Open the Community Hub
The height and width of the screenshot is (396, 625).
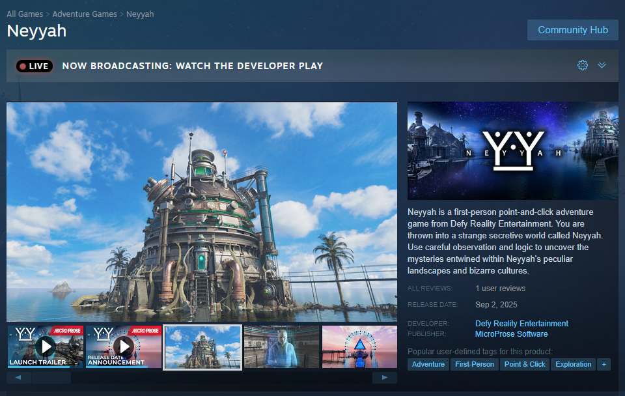(x=573, y=30)
